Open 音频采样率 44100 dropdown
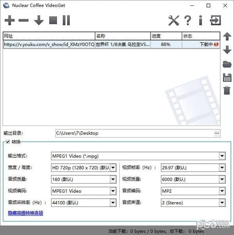The width and height of the screenshot is (234, 235). [113, 203]
